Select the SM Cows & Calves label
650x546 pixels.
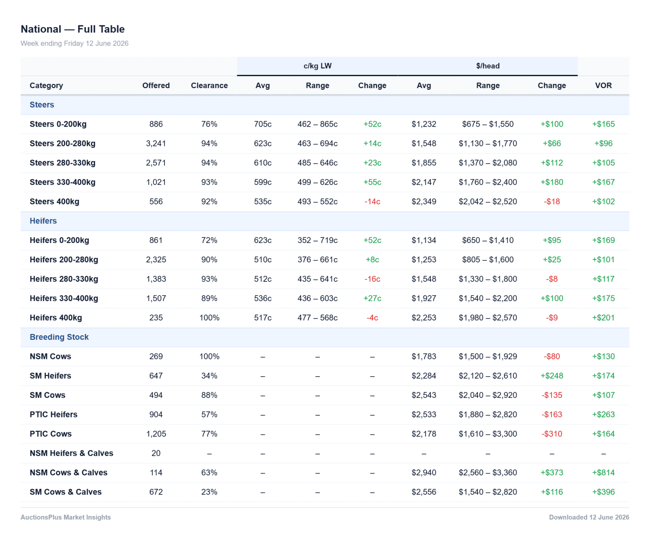coord(66,492)
